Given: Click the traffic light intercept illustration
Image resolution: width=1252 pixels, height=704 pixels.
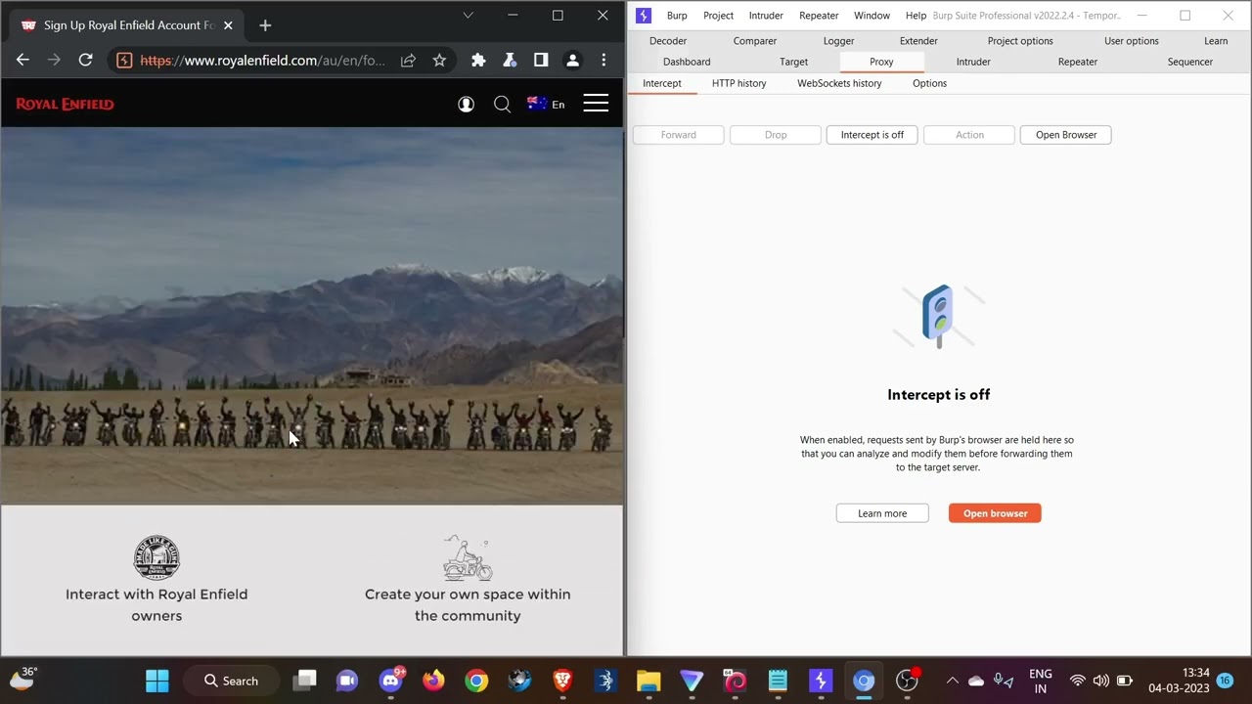Looking at the screenshot, I should pyautogui.click(x=938, y=316).
